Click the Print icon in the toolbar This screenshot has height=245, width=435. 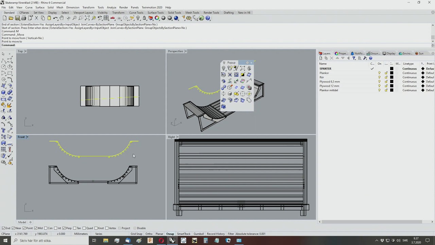pyautogui.click(x=24, y=18)
